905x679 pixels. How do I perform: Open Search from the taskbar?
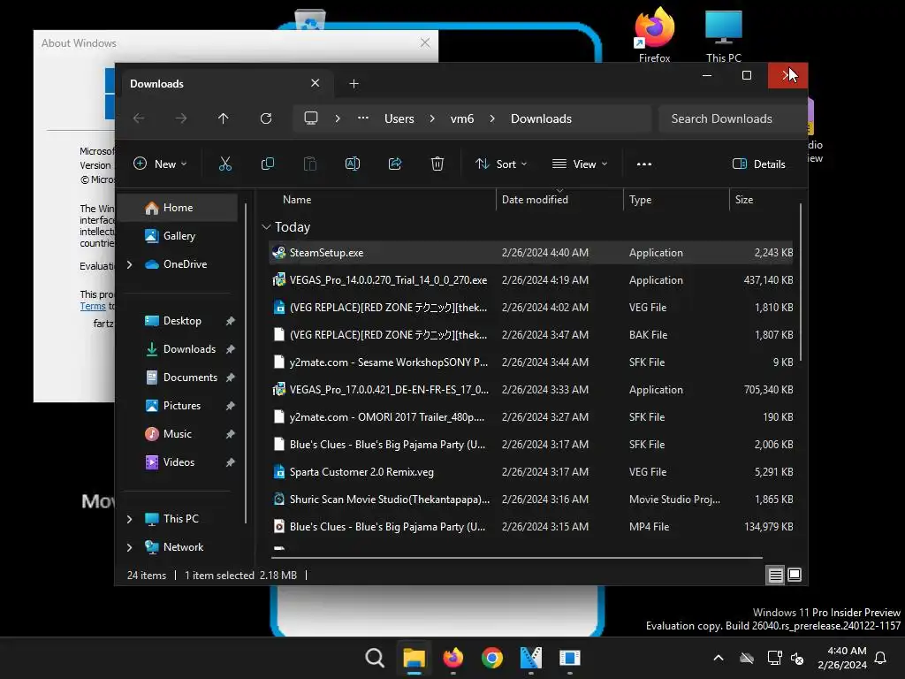pyautogui.click(x=375, y=658)
